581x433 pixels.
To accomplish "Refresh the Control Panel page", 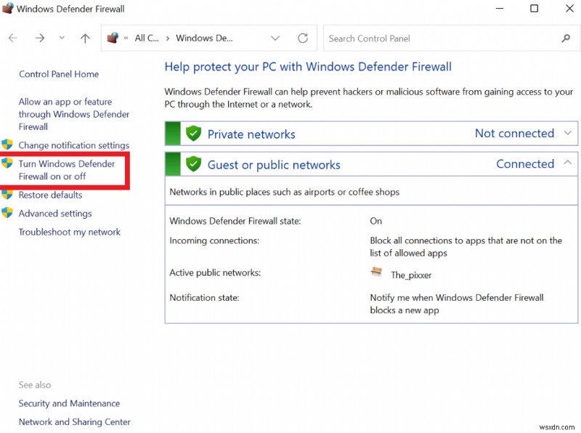I will pyautogui.click(x=303, y=39).
